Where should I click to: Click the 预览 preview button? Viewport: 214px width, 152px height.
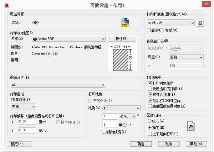(x=20, y=144)
